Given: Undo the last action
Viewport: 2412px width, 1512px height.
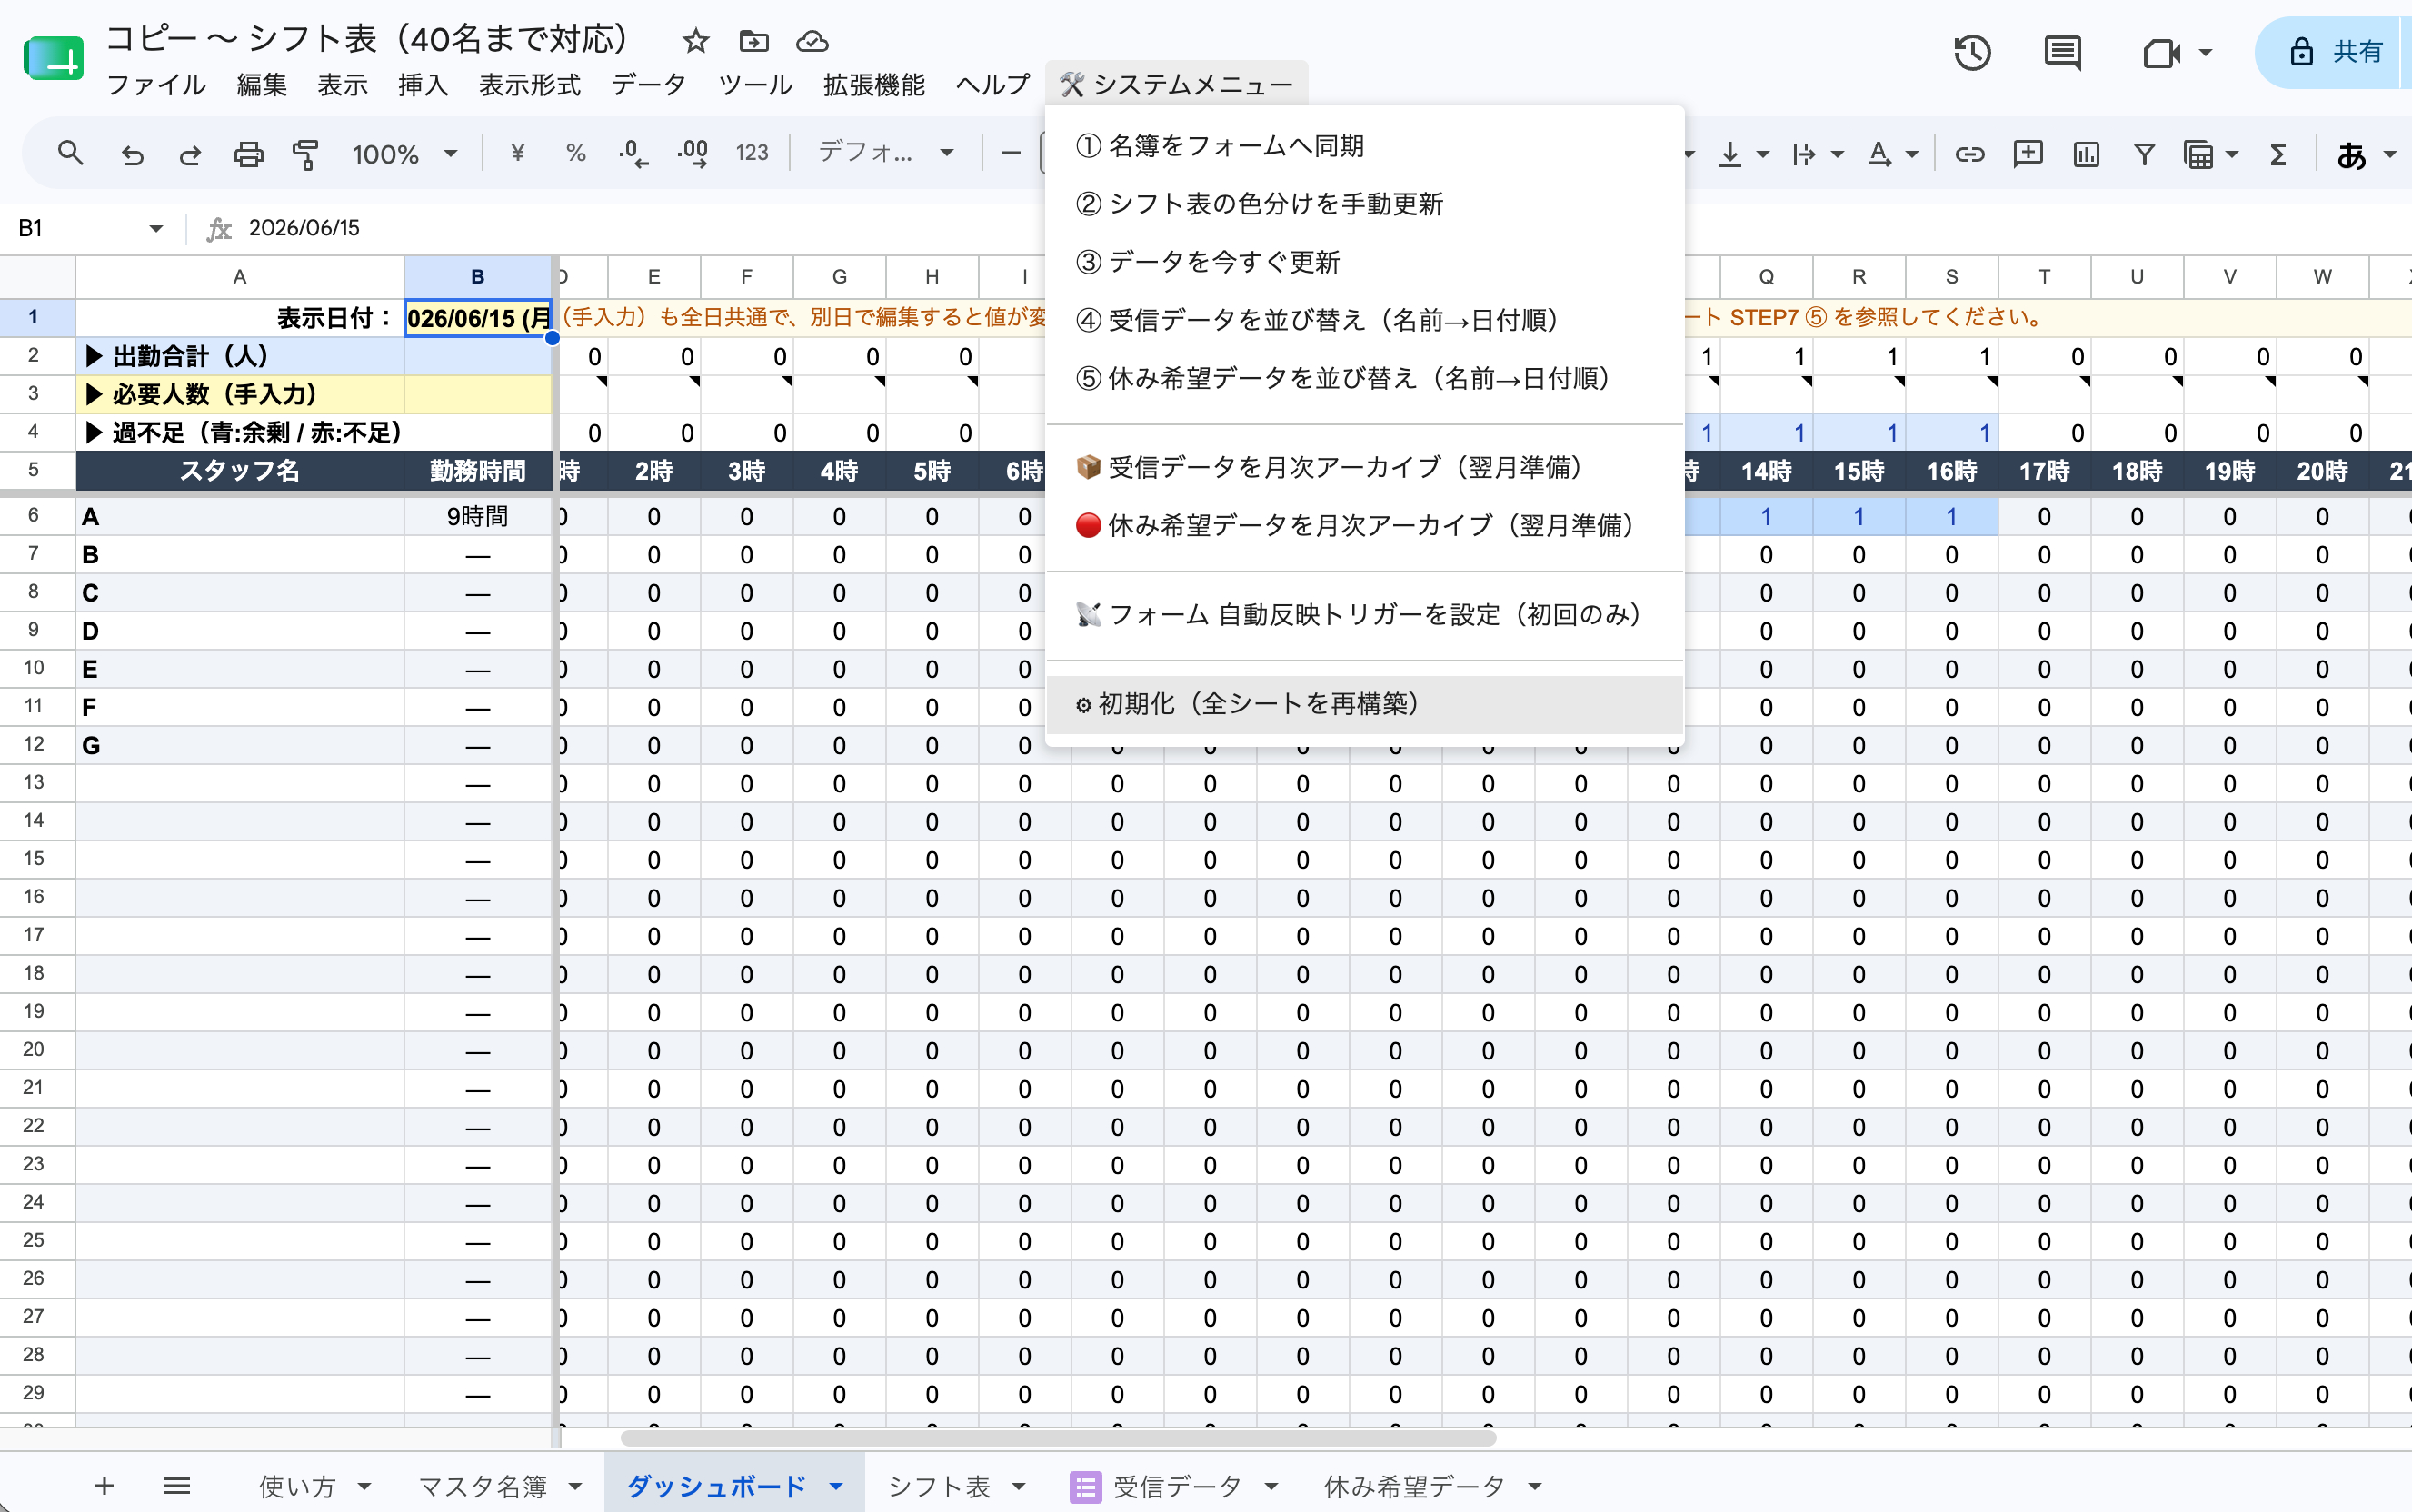Looking at the screenshot, I should point(132,154).
